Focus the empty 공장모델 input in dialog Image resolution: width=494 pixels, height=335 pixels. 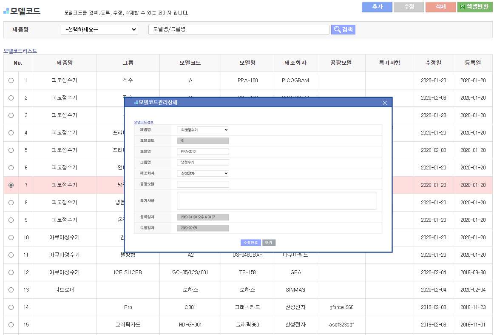point(203,184)
